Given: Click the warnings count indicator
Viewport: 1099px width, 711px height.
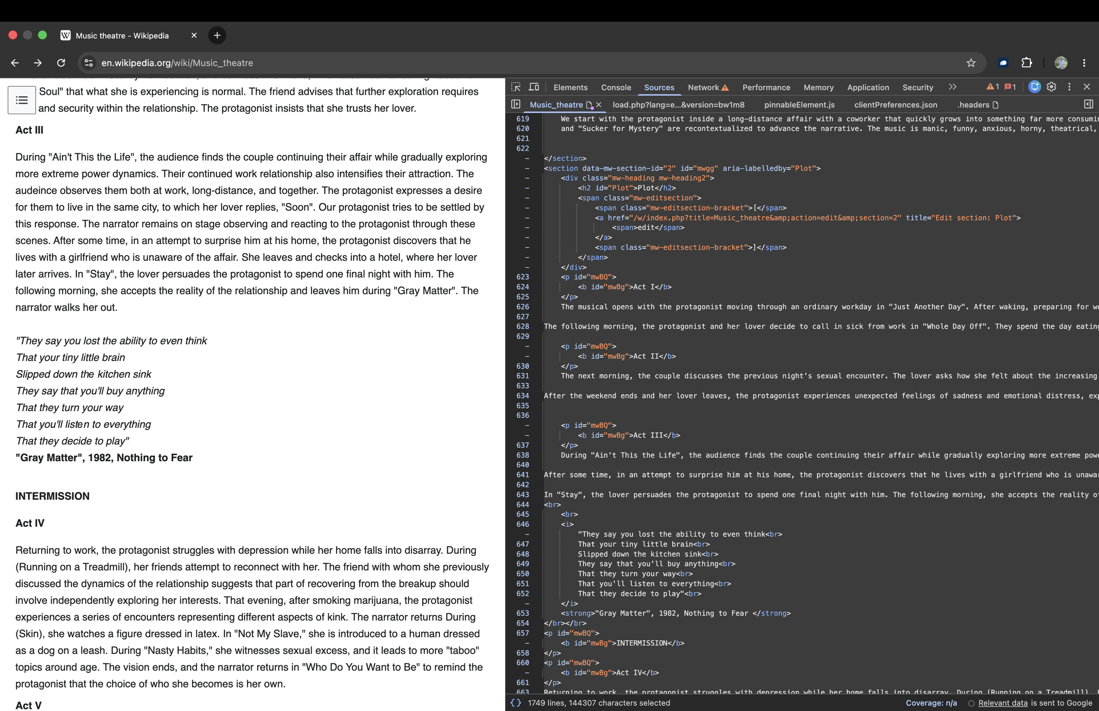Looking at the screenshot, I should point(992,87).
